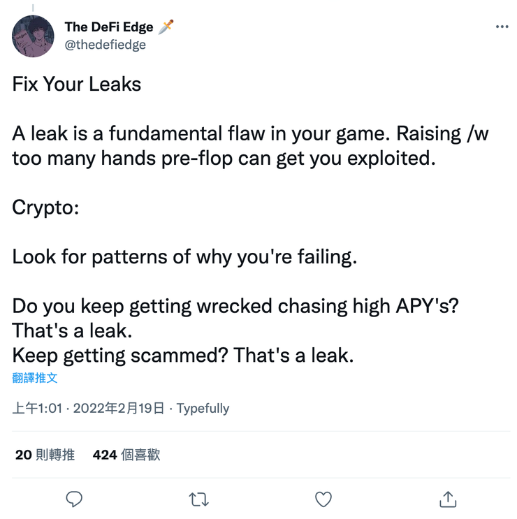Click the sword emoji beside the name
The image size is (517, 519).
166,27
